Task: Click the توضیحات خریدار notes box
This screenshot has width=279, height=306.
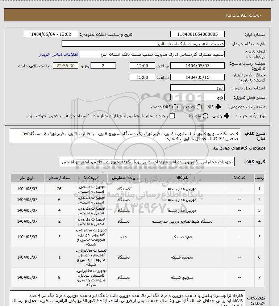Action: (x=128, y=298)
